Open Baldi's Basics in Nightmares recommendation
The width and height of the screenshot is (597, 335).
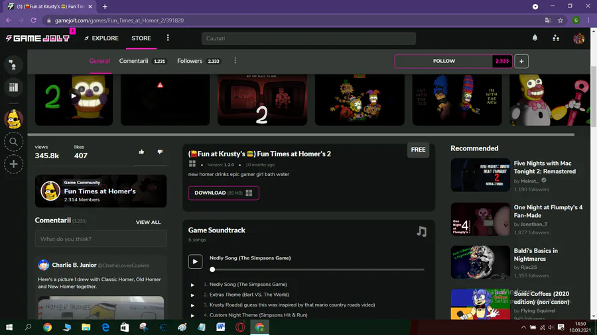click(x=536, y=255)
